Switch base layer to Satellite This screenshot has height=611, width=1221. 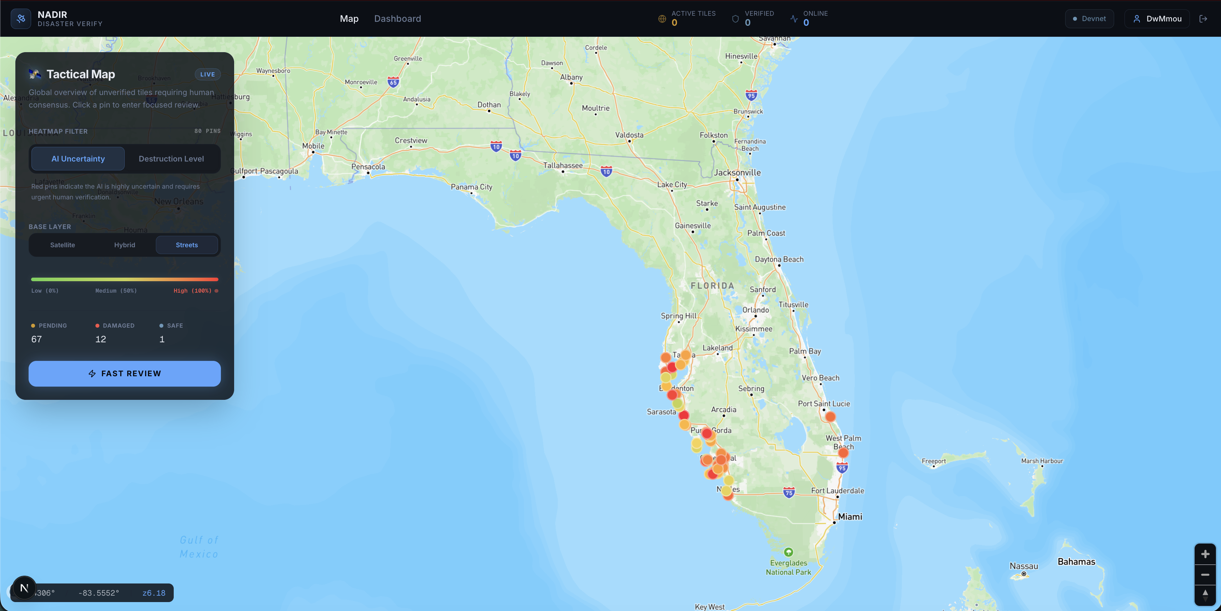(63, 245)
